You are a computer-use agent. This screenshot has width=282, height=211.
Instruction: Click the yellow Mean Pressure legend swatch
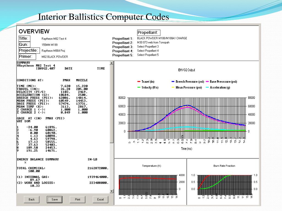(x=173, y=88)
